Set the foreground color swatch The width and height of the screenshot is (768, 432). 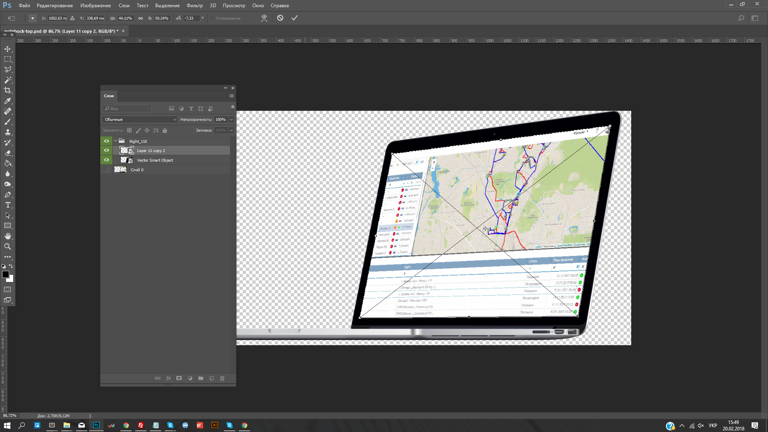5,274
